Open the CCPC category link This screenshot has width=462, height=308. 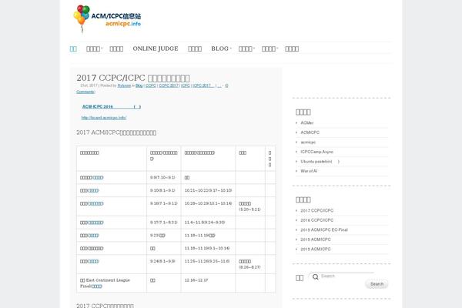point(151,85)
